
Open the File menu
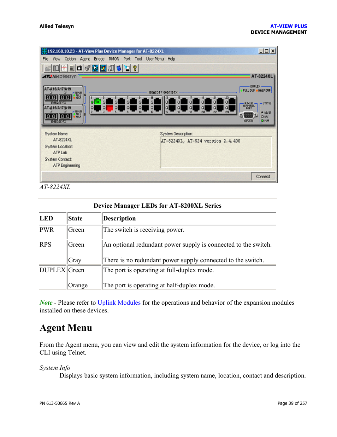coord(46,59)
